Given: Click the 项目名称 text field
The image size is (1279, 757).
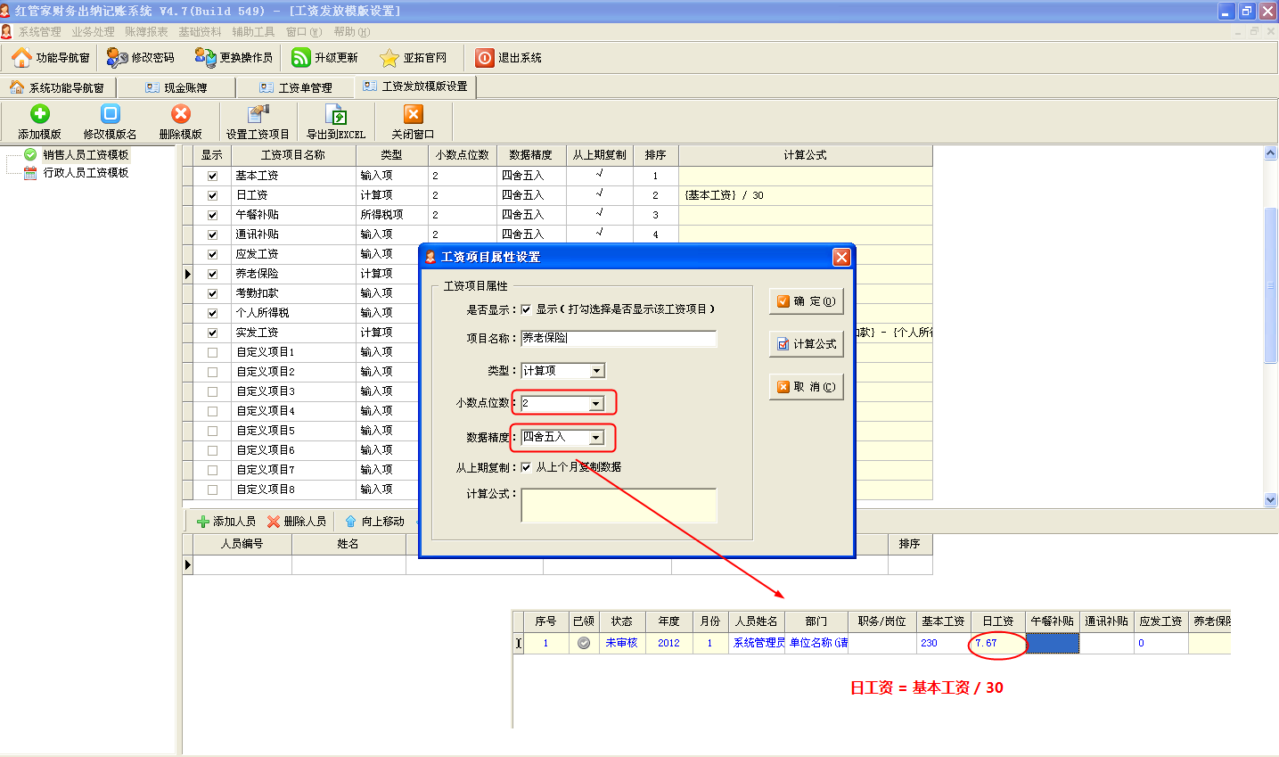Looking at the screenshot, I should click(x=619, y=339).
